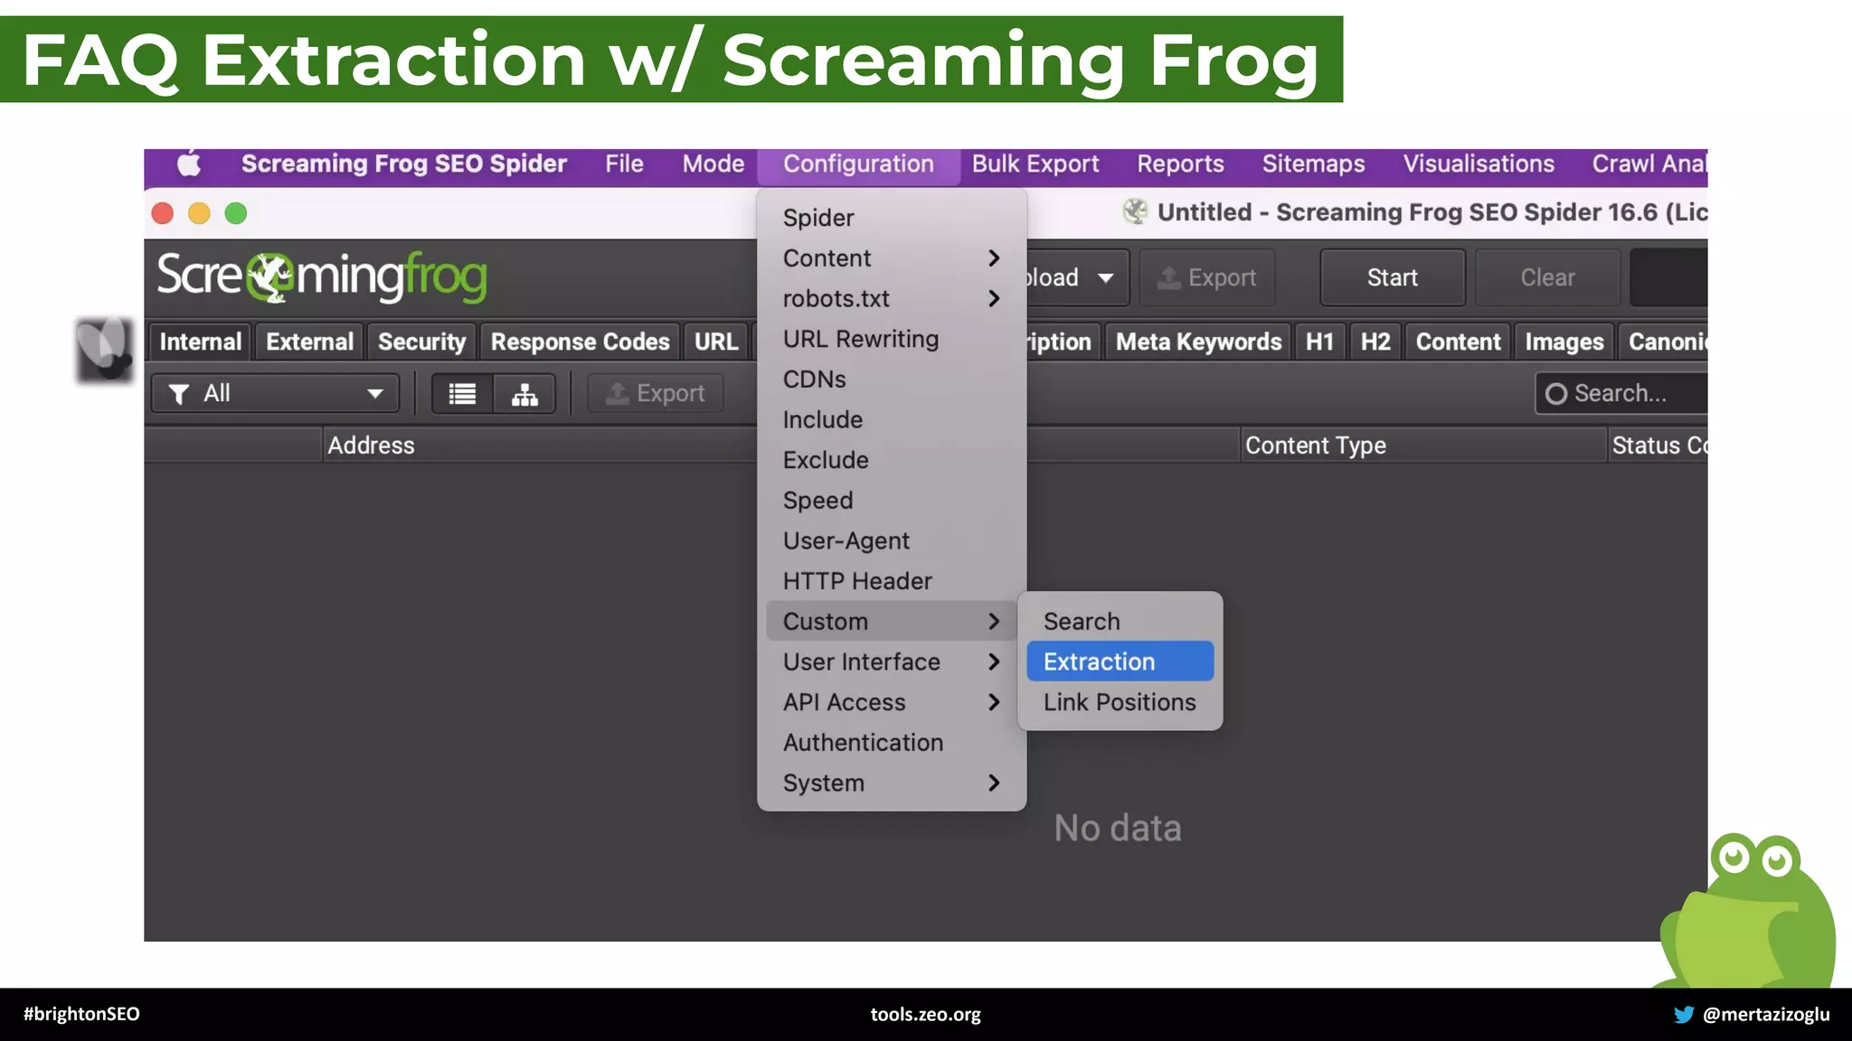1852x1041 pixels.
Task: Open the Bulk Export menu
Action: tap(1035, 164)
